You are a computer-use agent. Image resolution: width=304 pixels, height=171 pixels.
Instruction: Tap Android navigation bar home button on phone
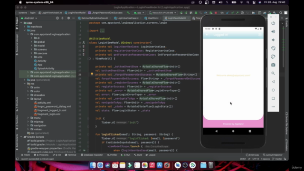(233, 131)
